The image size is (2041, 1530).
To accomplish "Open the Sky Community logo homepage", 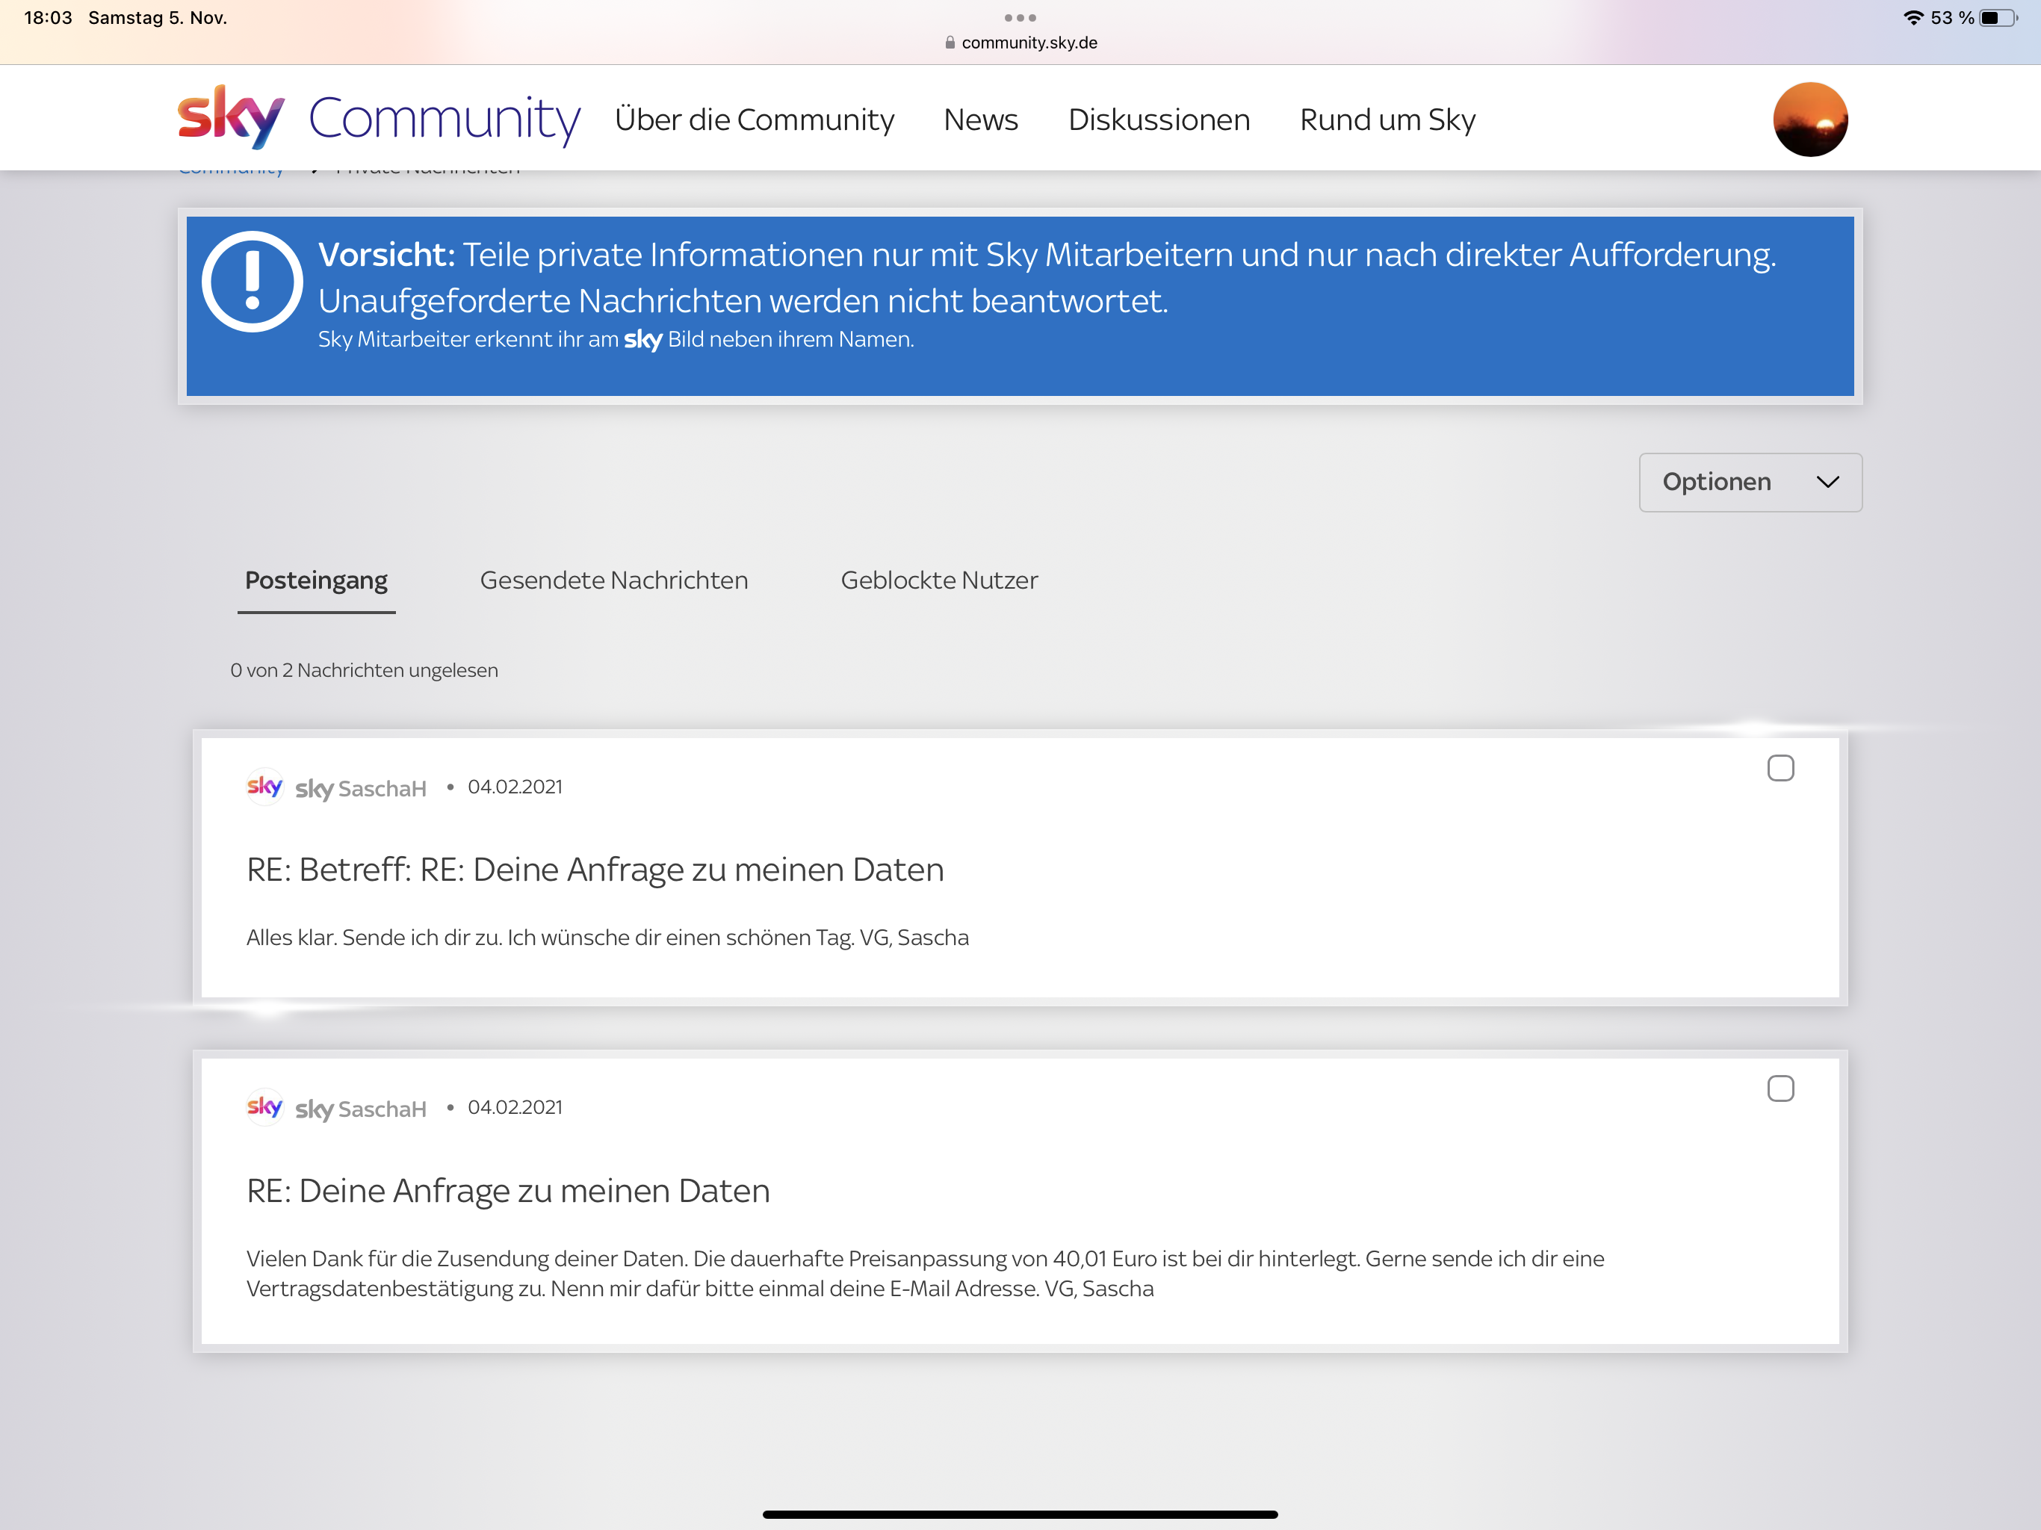I will click(378, 118).
